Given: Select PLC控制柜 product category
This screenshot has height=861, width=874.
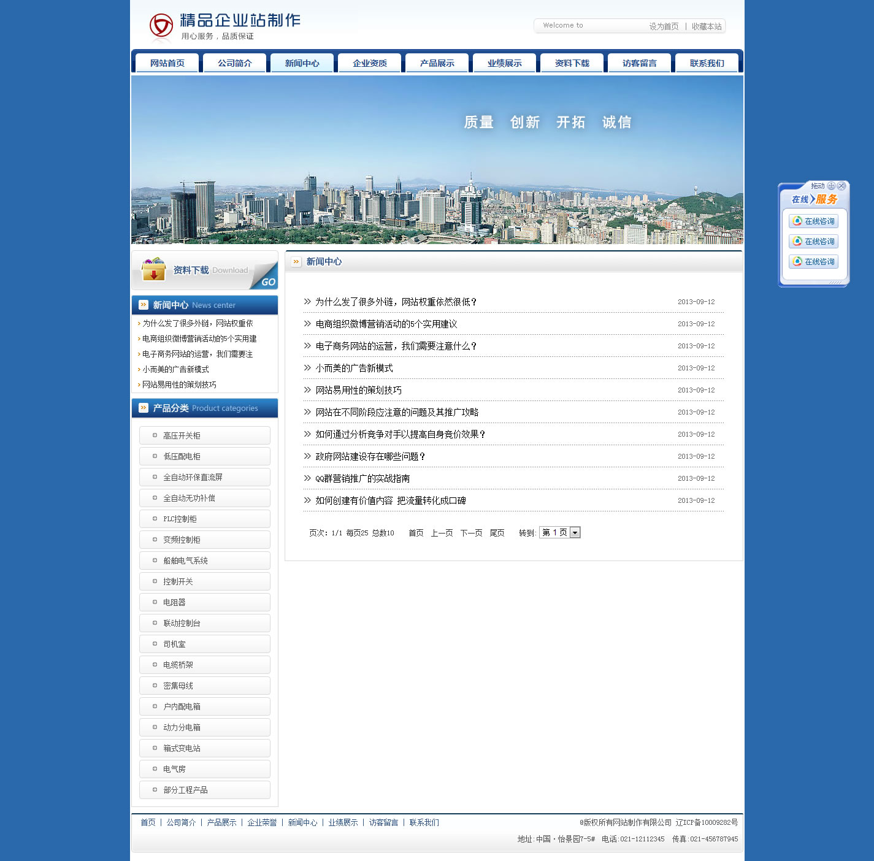Looking at the screenshot, I should pyautogui.click(x=180, y=519).
